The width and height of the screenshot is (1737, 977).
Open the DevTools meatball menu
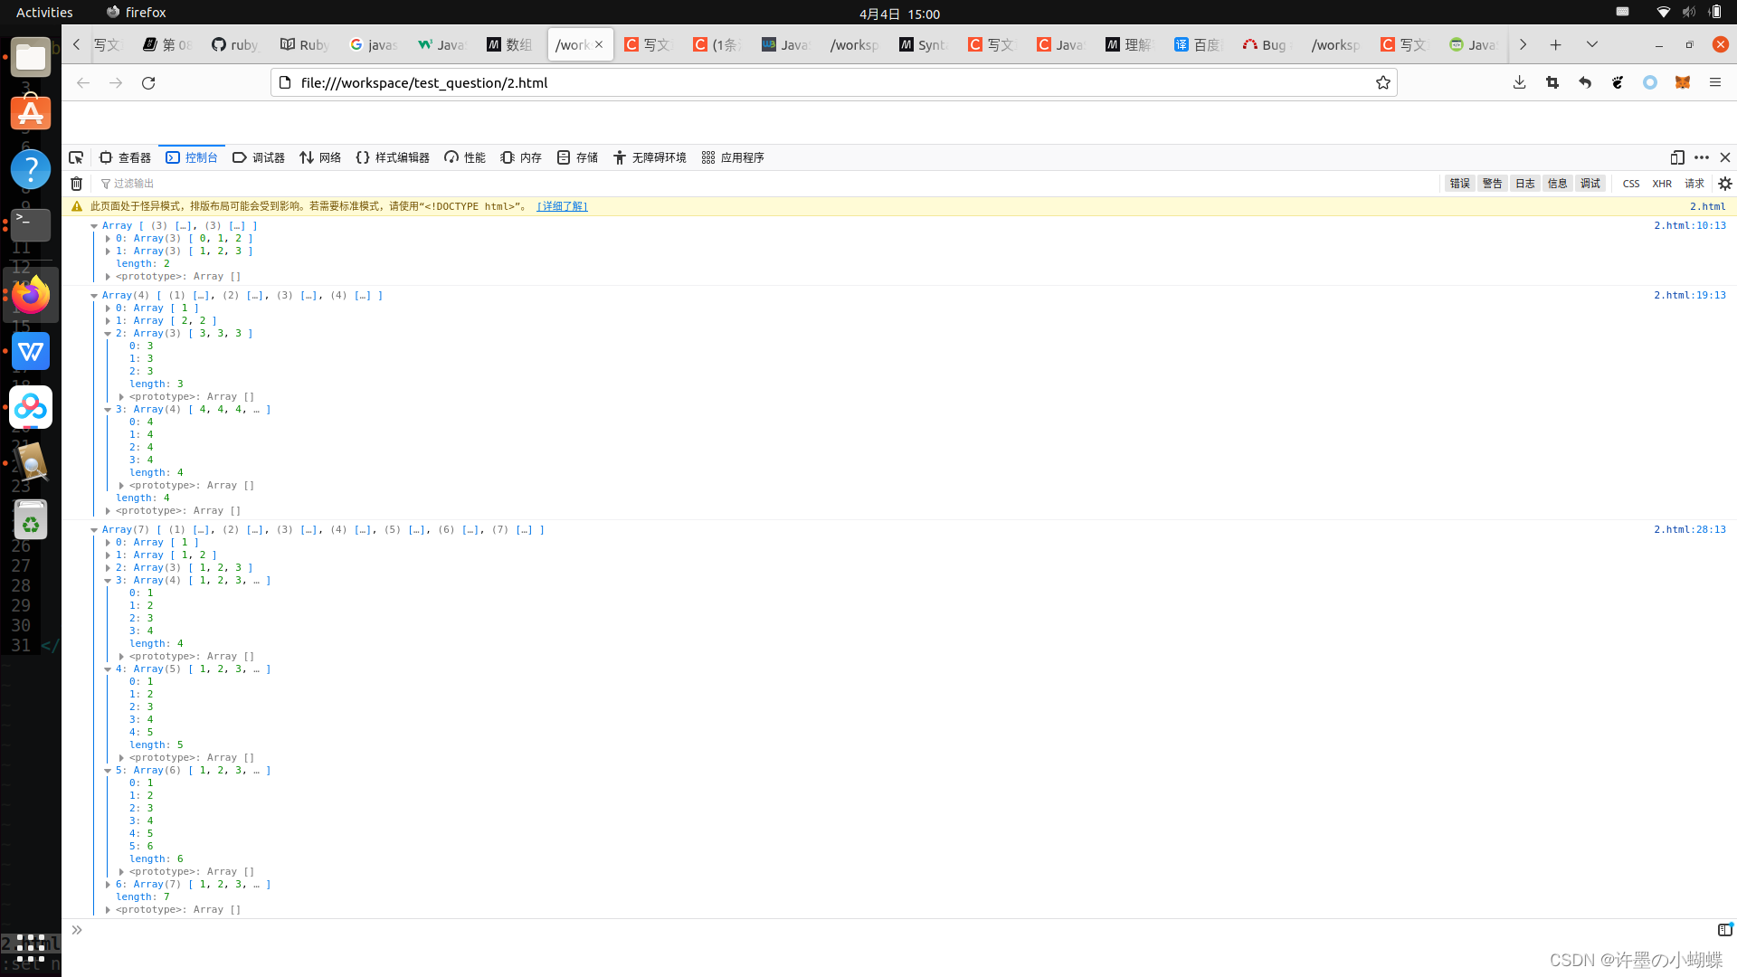tap(1702, 157)
